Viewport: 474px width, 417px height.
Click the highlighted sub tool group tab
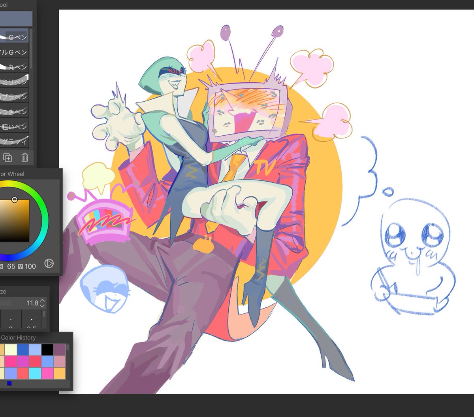point(16,19)
